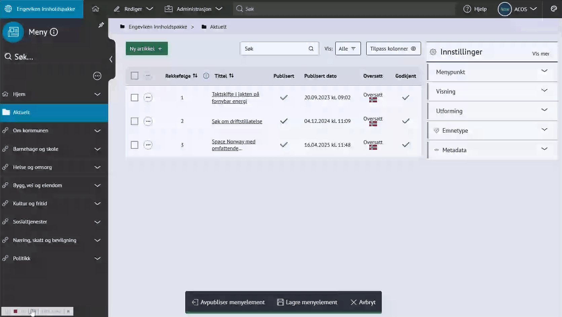Image resolution: width=562 pixels, height=317 pixels.
Task: Click the Ny artikkel button
Action: 147,48
